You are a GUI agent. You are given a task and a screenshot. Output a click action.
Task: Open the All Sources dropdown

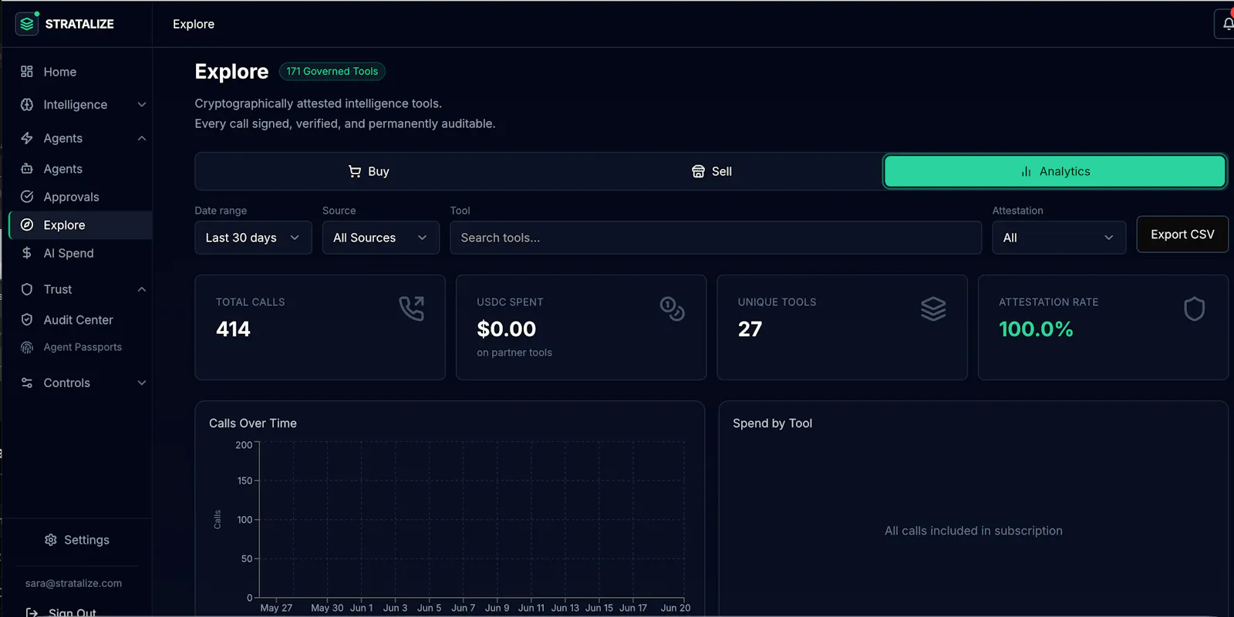381,238
